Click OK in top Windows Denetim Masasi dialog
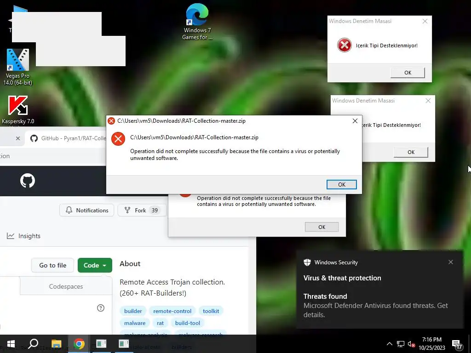 (408, 73)
